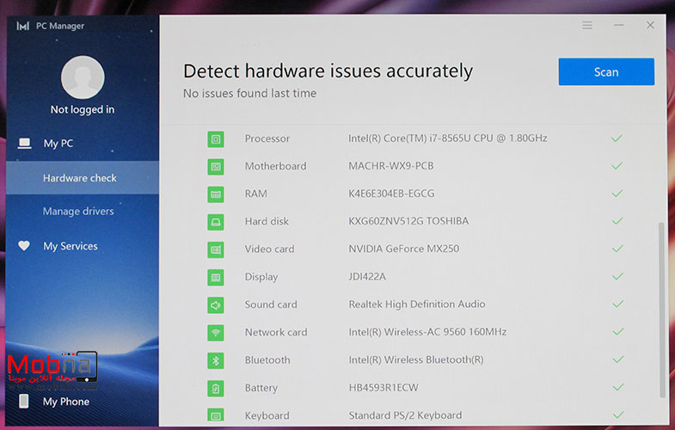The width and height of the screenshot is (675, 430).
Task: Open Manage drivers in sidebar
Action: tap(78, 212)
